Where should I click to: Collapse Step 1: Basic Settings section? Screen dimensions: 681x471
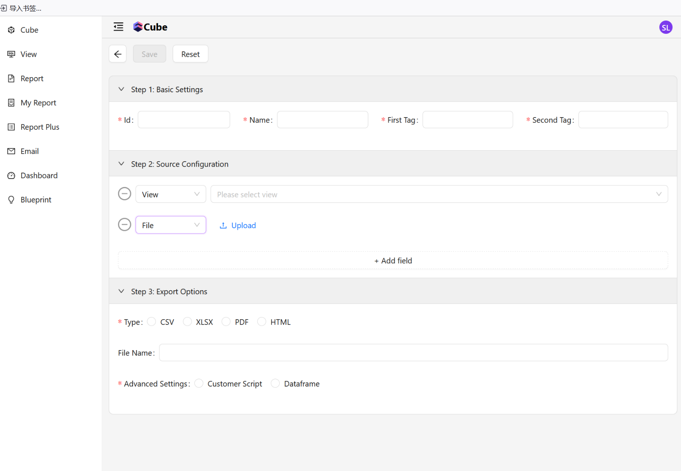pos(121,89)
